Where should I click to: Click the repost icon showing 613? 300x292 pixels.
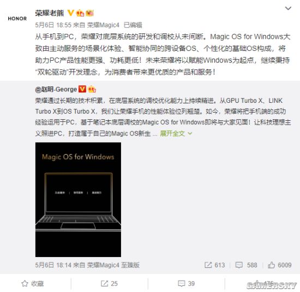[214, 265]
